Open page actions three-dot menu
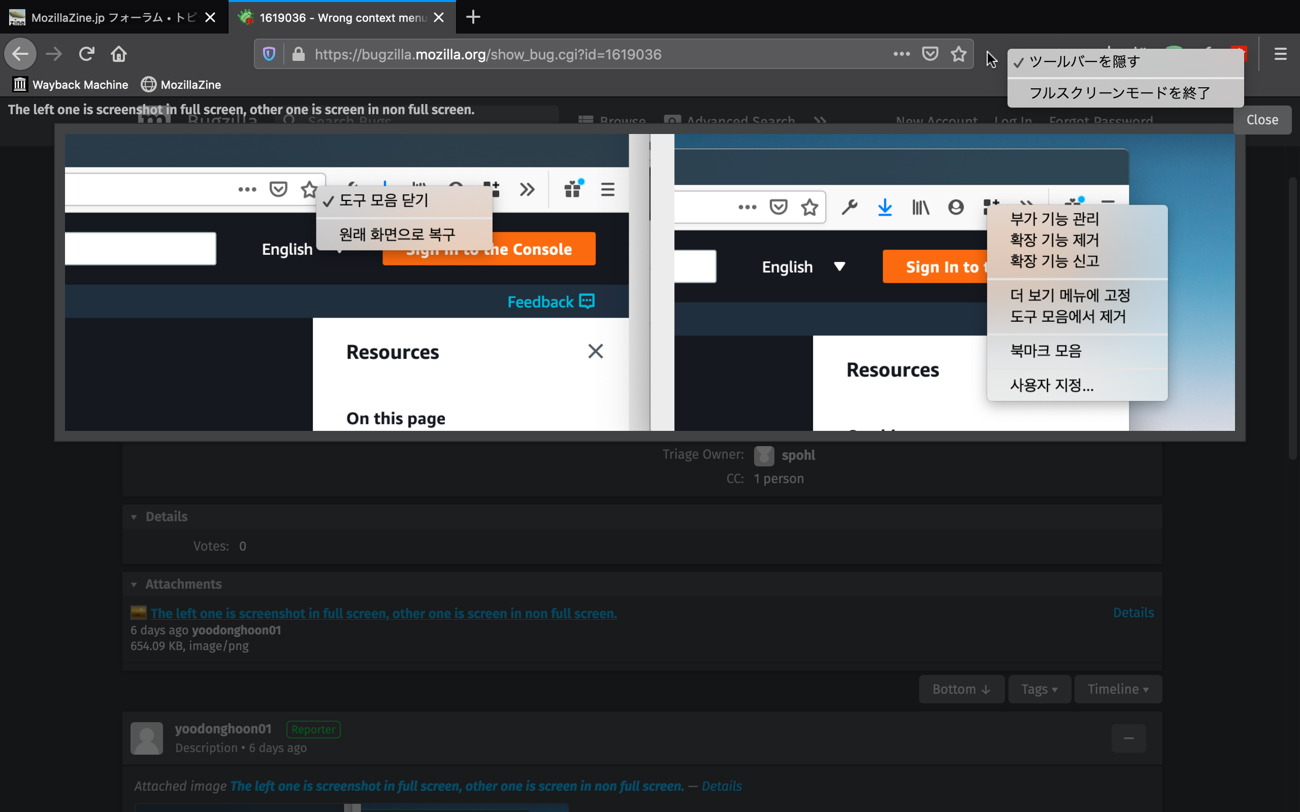Image resolution: width=1300 pixels, height=812 pixels. [x=901, y=54]
